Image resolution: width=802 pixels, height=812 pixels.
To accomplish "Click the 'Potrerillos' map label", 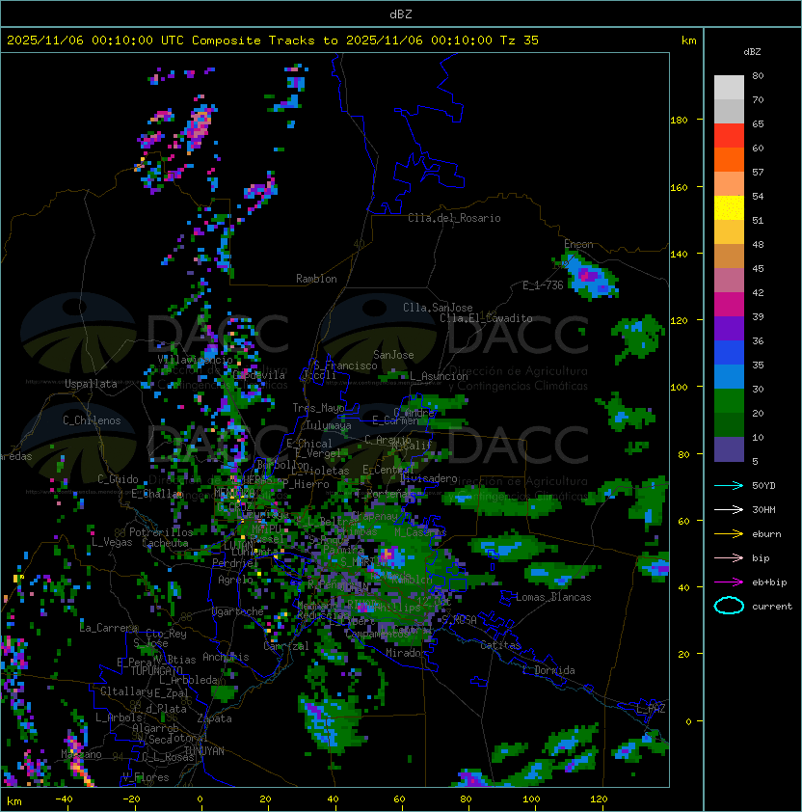I will click(x=161, y=532).
